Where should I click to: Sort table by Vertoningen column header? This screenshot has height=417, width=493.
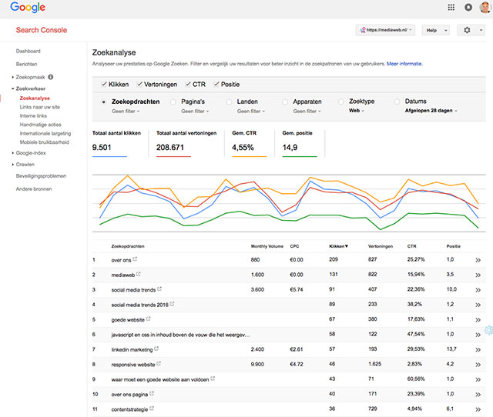pyautogui.click(x=380, y=246)
